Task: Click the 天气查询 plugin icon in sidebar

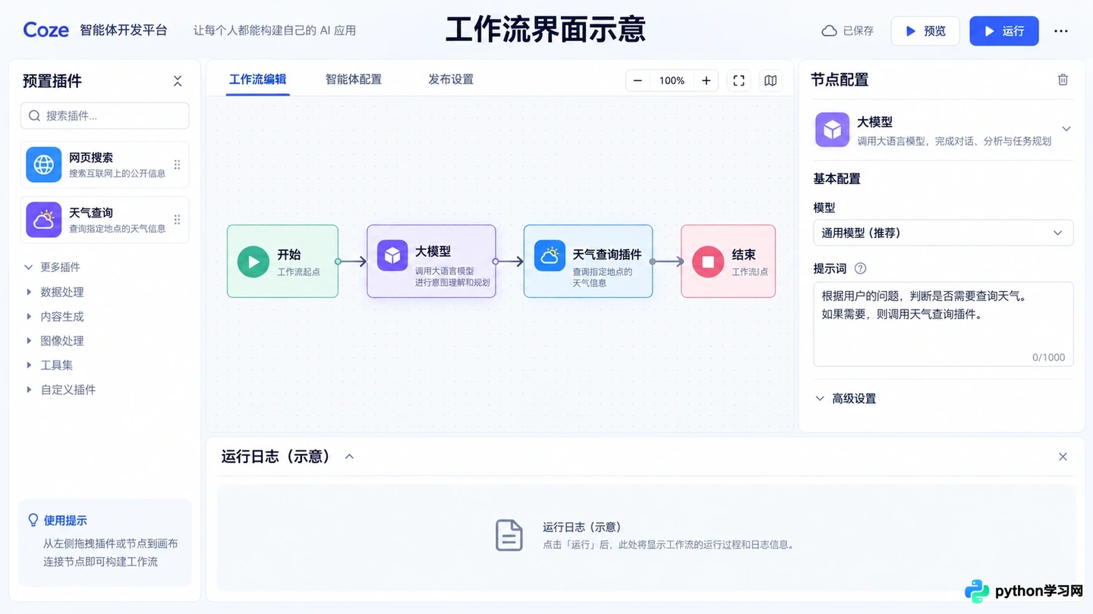Action: (43, 220)
